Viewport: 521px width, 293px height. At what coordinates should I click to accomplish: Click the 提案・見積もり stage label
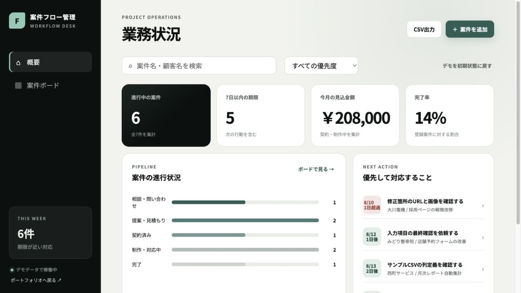click(149, 220)
